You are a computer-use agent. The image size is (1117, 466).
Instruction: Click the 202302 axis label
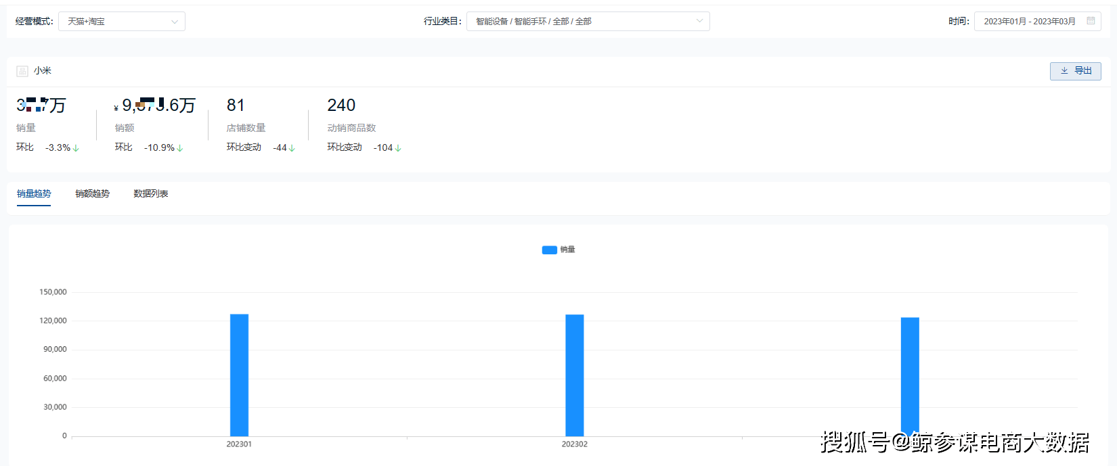(x=575, y=444)
